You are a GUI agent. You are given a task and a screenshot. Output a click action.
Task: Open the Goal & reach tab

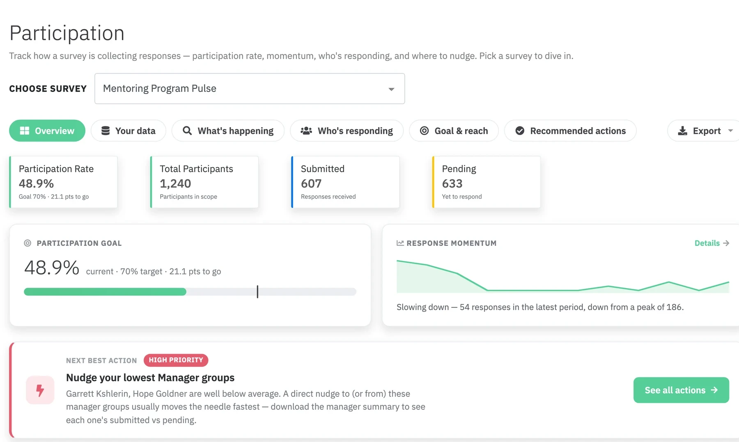point(454,131)
